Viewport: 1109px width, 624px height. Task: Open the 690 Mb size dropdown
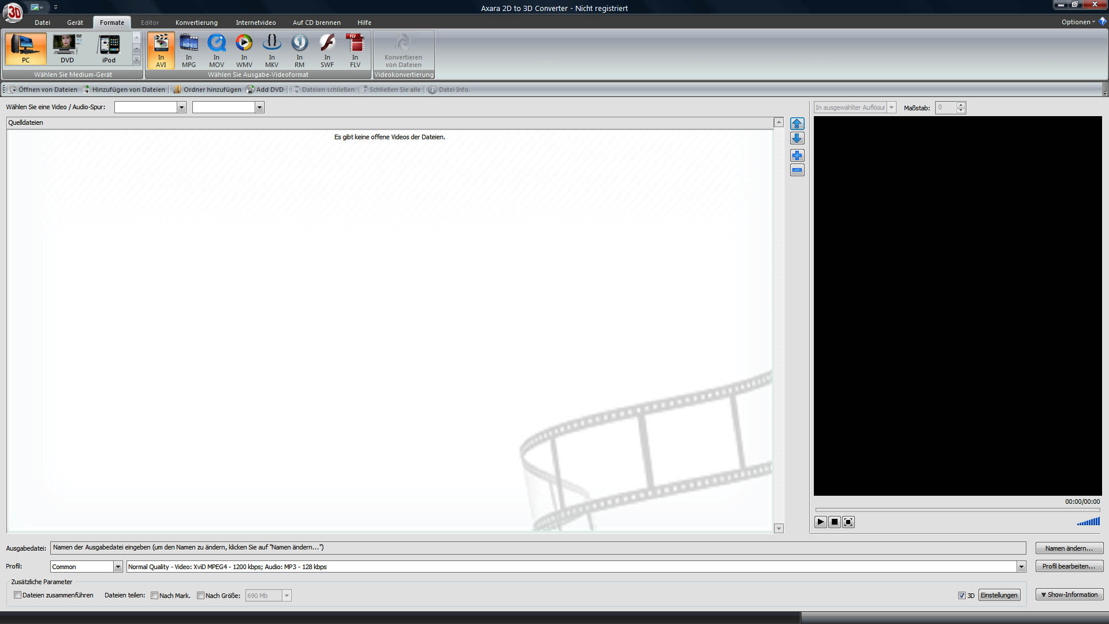pyautogui.click(x=286, y=596)
